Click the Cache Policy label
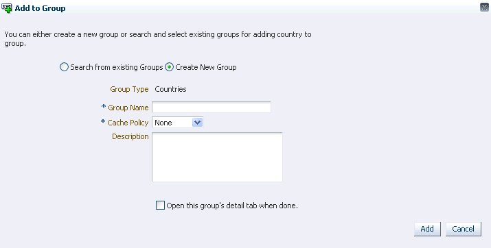The image size is (491, 248). [128, 123]
